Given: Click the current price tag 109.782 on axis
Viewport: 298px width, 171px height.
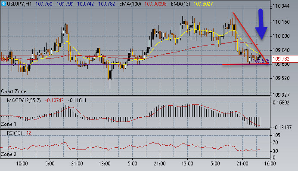Looking at the screenshot, I should pos(285,59).
